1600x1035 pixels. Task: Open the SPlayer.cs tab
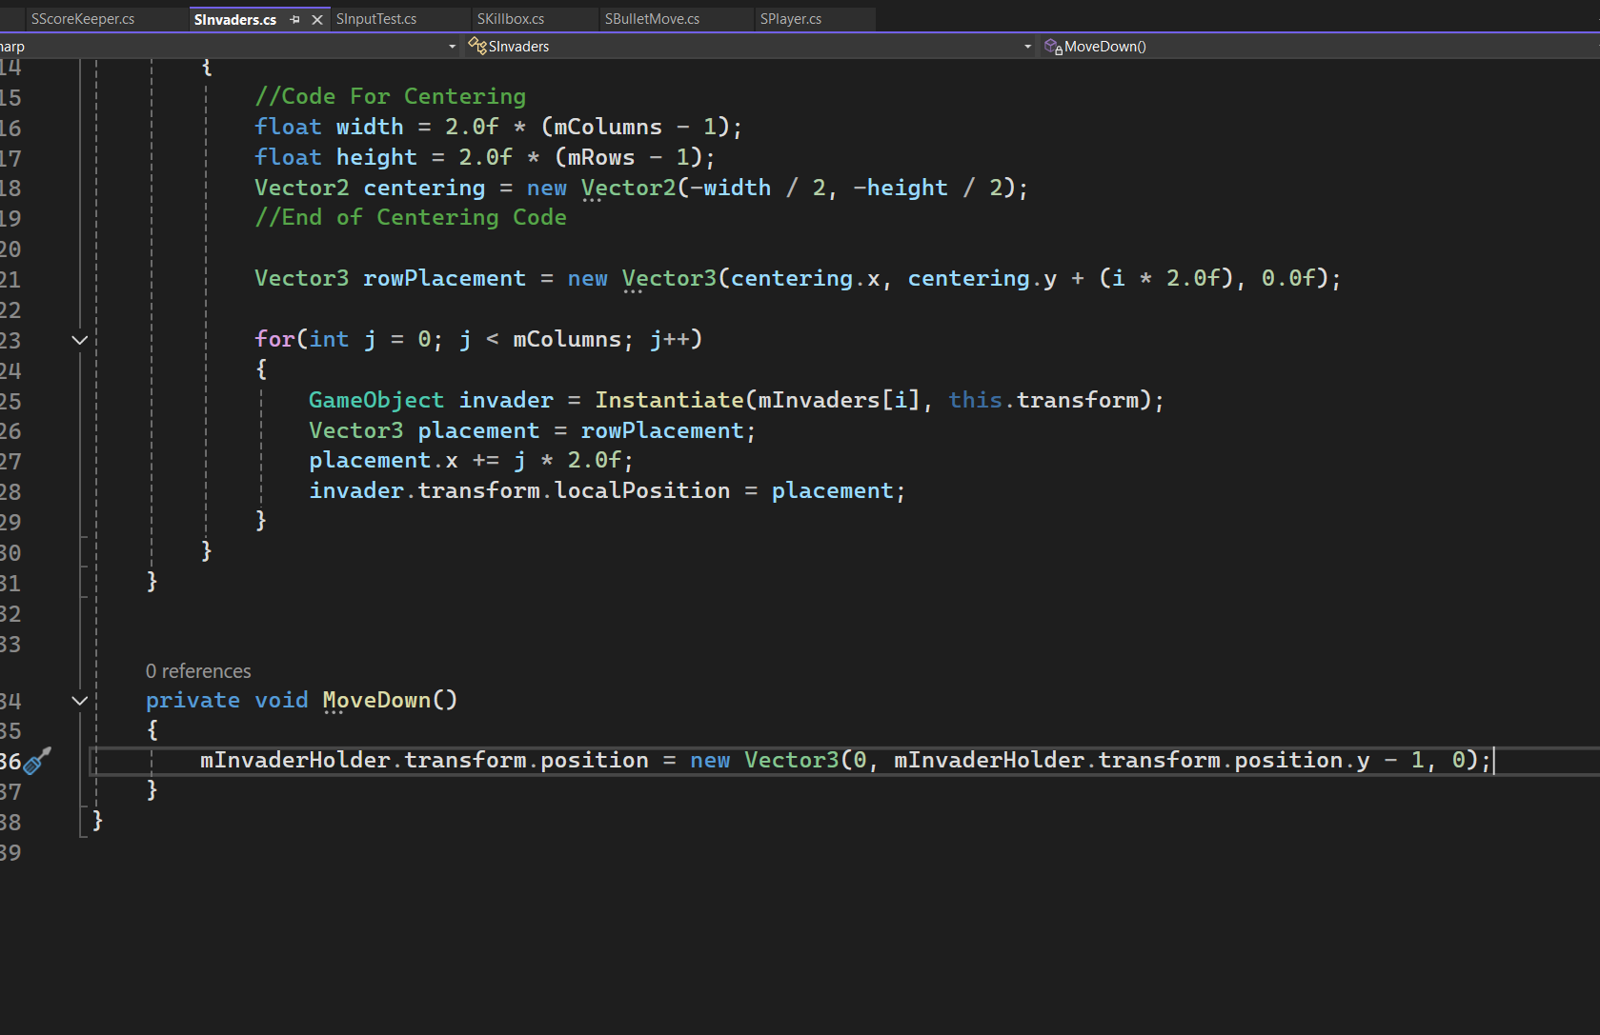click(x=791, y=19)
